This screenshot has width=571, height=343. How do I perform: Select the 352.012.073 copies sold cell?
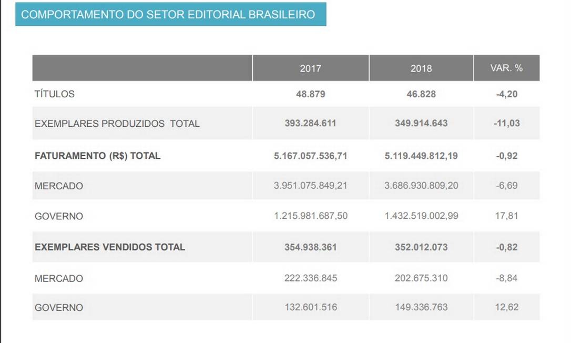tap(421, 247)
